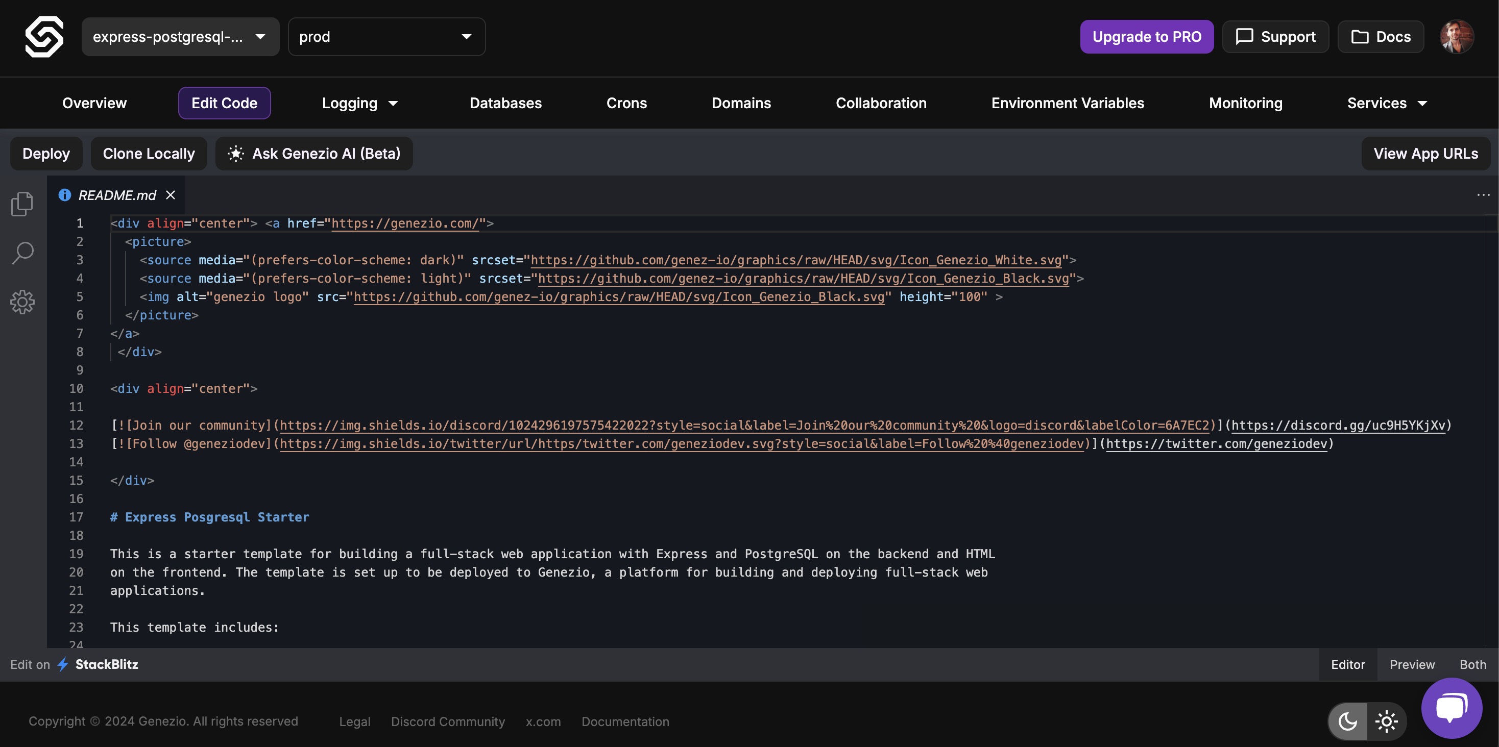Image resolution: width=1499 pixels, height=747 pixels.
Task: Close the README.md tab
Action: [171, 195]
